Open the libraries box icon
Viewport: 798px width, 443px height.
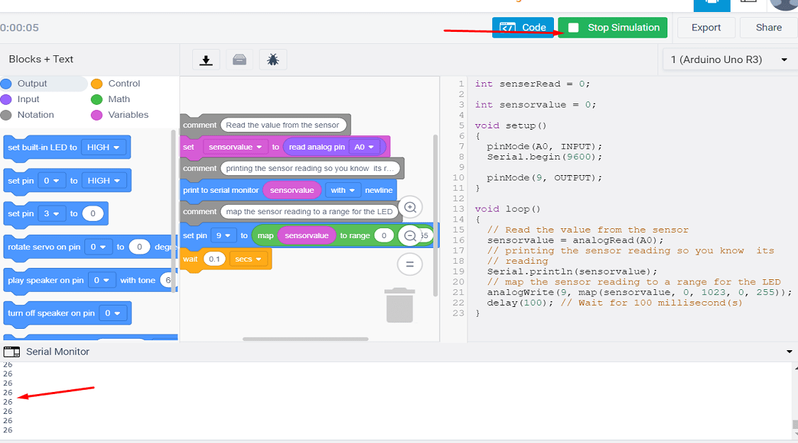click(239, 60)
